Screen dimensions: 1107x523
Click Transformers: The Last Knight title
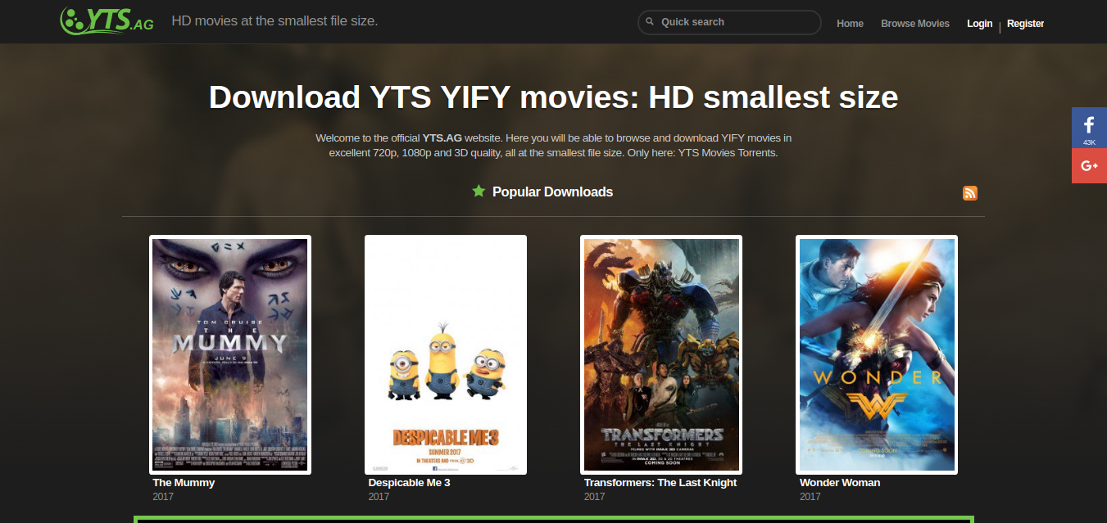[660, 483]
